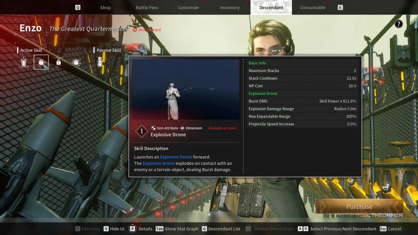This screenshot has height=235, width=418.
Task: Select the fourth locked active skill icon
Action: [x=76, y=62]
